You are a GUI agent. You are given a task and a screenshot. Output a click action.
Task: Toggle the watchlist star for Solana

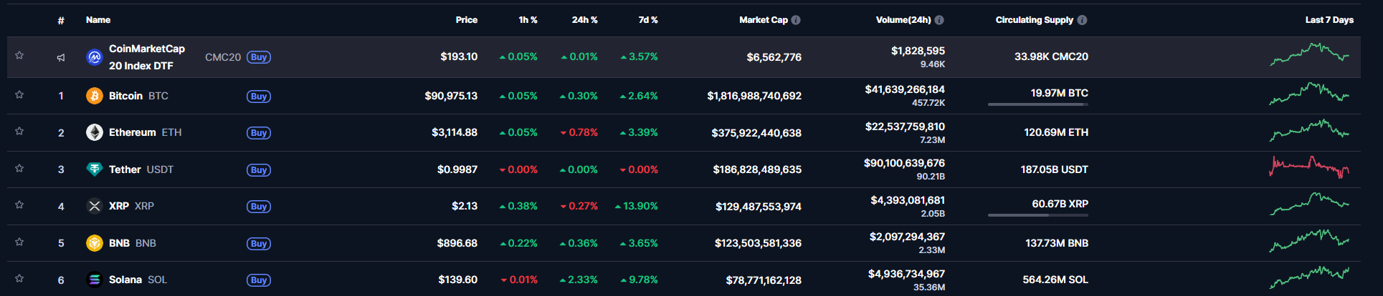19,279
